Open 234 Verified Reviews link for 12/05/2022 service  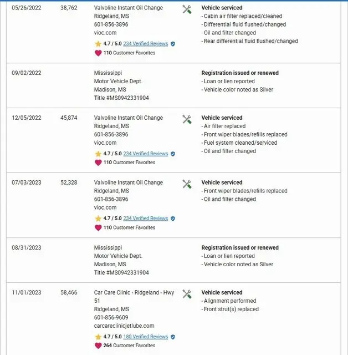coord(145,154)
